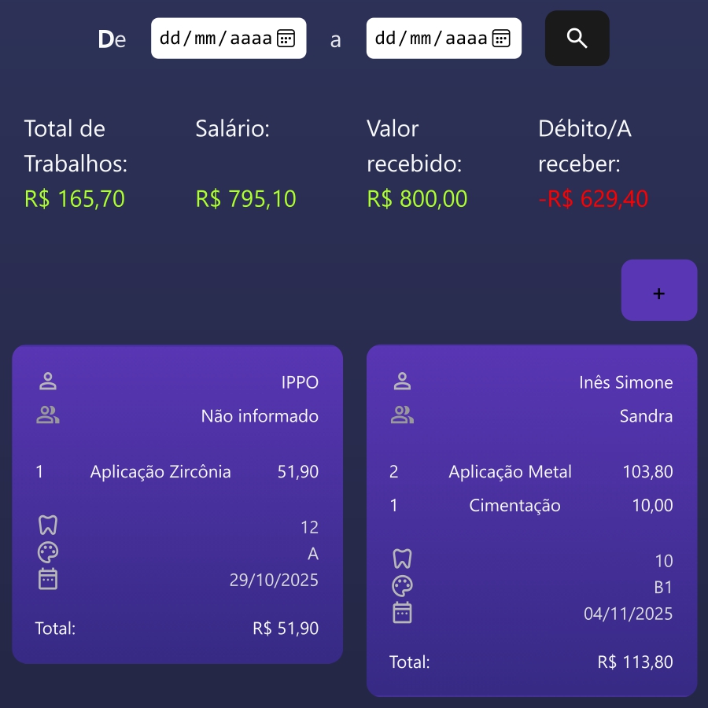Screen dimensions: 708x708
Task: Click into the end date input field
Action: click(430, 39)
